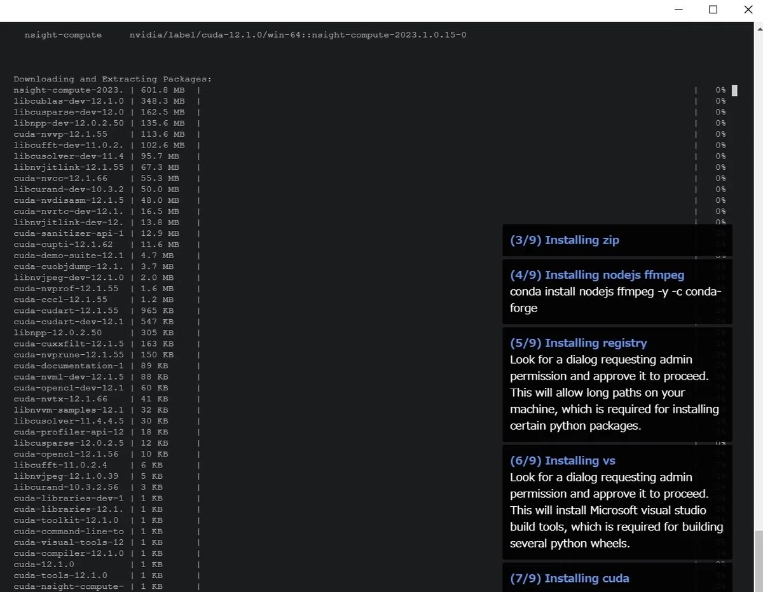Viewport: 763px width, 592px height.
Task: Click the '(4/9) Installing nodejs ffmpeg' step
Action: [x=617, y=291]
